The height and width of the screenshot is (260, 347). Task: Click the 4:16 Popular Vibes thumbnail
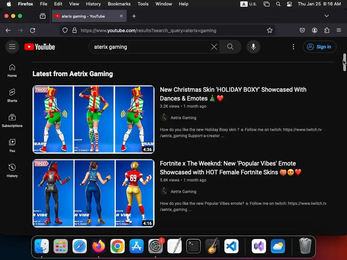point(94,193)
